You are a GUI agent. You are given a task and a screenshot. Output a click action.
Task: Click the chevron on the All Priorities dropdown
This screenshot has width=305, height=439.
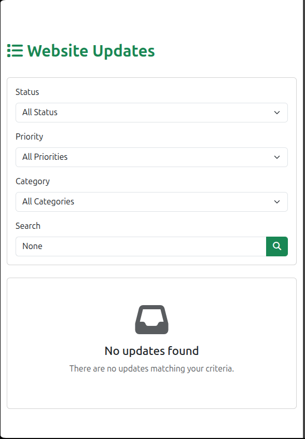(278, 157)
